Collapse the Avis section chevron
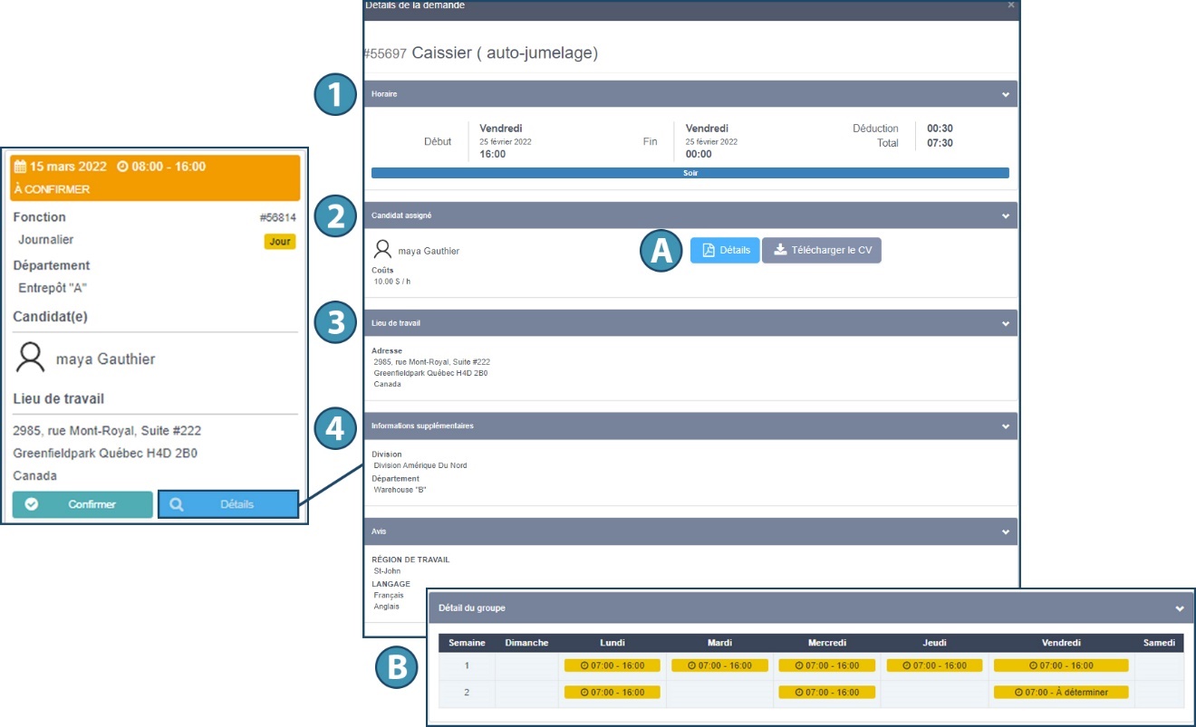The height and width of the screenshot is (727, 1196). 1005,531
